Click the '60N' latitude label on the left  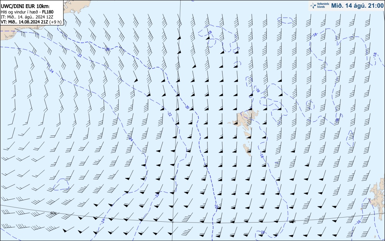coord(53,213)
